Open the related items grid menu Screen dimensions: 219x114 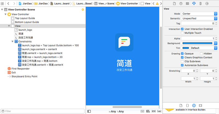click(2, 4)
